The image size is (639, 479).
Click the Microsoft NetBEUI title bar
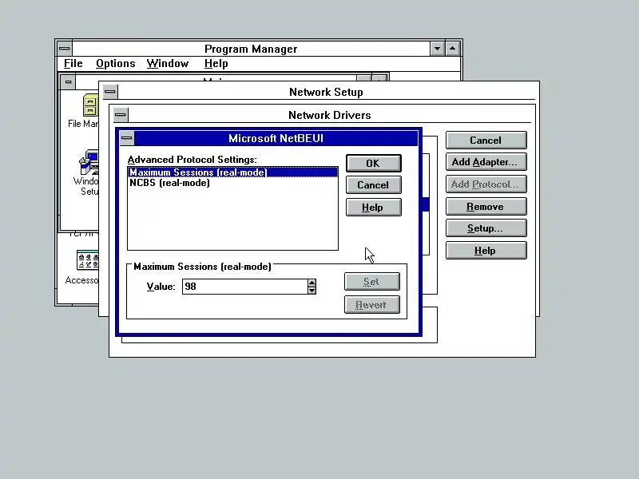[276, 138]
